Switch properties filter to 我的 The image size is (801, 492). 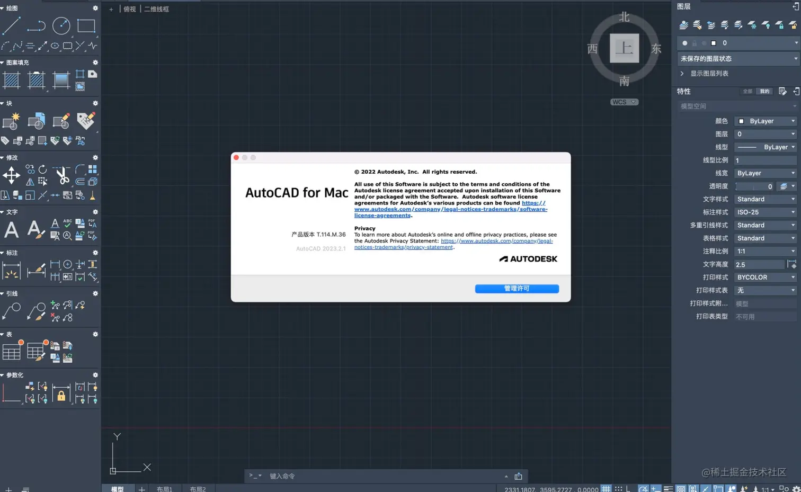pyautogui.click(x=764, y=91)
